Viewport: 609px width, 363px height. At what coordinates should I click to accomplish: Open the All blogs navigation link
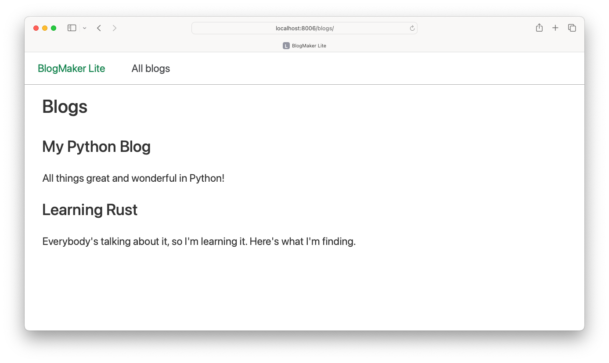click(x=151, y=68)
